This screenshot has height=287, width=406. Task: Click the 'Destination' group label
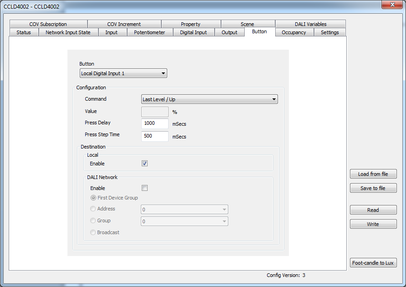coord(93,147)
